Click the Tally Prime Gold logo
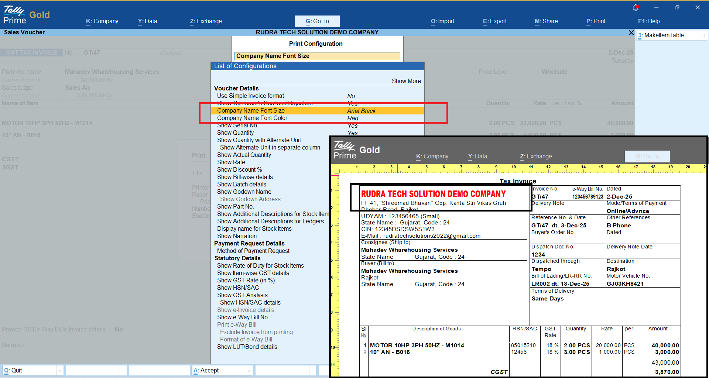This screenshot has height=378, width=709. pos(26,15)
